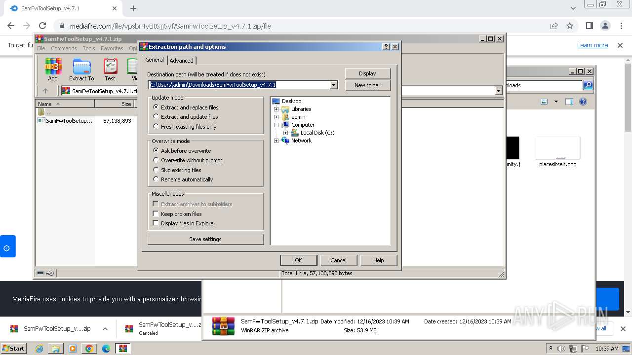Viewport: 632px width, 355px height.
Task: Close the downloads bar
Action: click(x=623, y=329)
